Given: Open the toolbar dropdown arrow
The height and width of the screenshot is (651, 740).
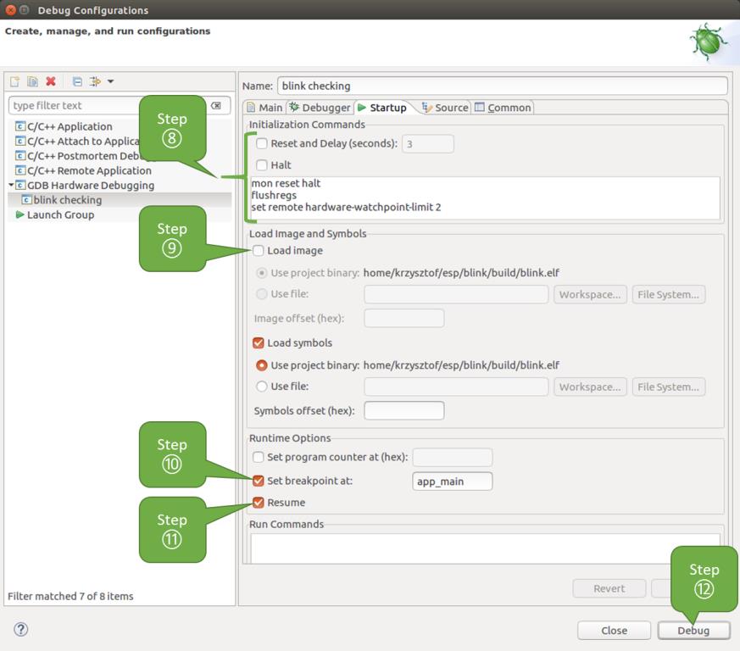Looking at the screenshot, I should 109,81.
